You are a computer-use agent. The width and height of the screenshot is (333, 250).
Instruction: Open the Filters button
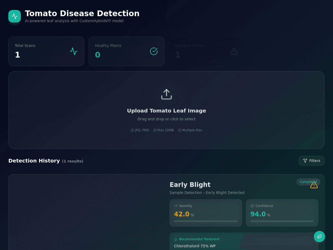(312, 161)
